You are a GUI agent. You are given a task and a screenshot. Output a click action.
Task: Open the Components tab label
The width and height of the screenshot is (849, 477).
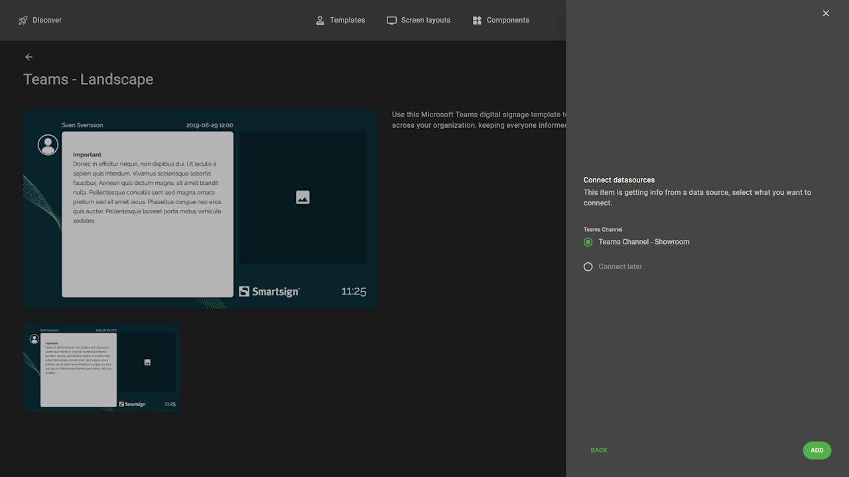508,21
